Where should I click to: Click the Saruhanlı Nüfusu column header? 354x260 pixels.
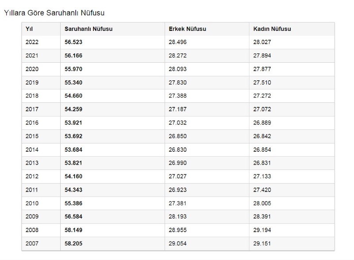click(88, 29)
